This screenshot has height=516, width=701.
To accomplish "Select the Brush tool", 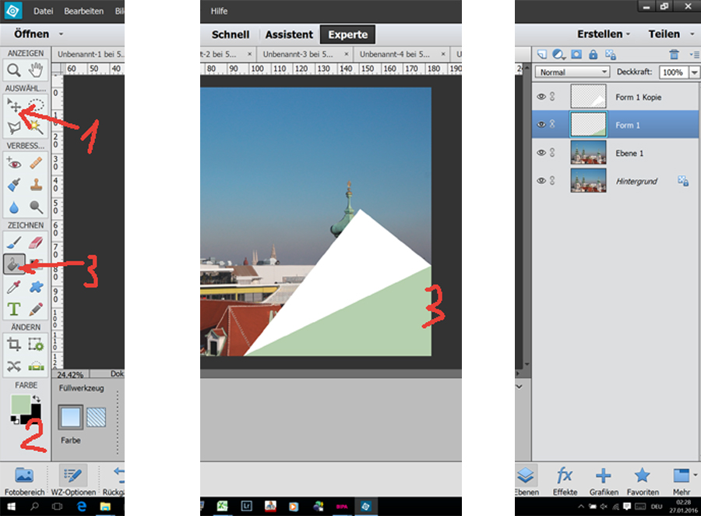I will tap(14, 242).
